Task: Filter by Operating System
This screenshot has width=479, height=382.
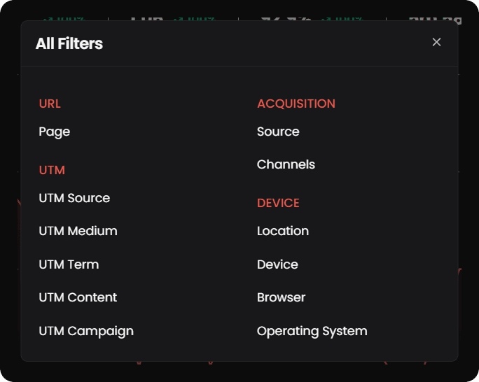Action: (x=312, y=331)
